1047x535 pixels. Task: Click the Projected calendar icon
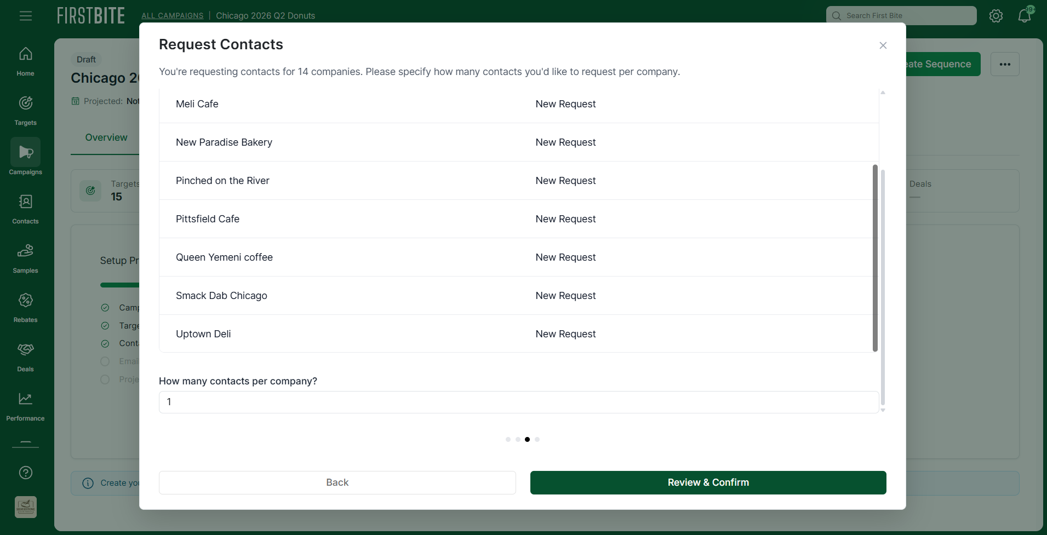[x=76, y=101]
